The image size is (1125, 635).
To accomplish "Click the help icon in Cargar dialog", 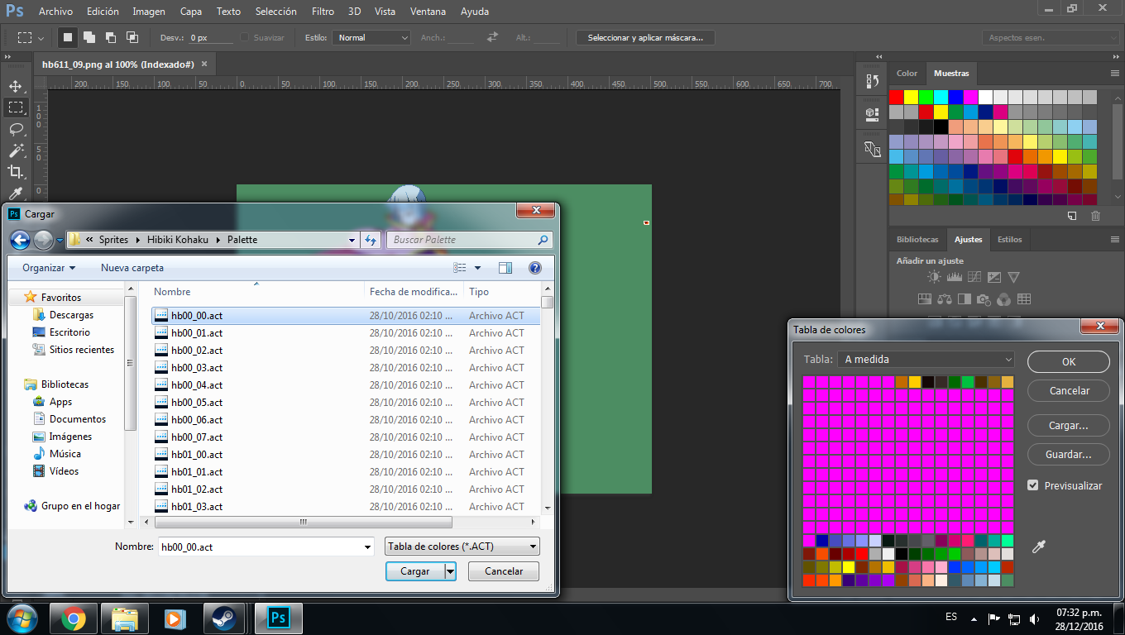I will tap(534, 268).
